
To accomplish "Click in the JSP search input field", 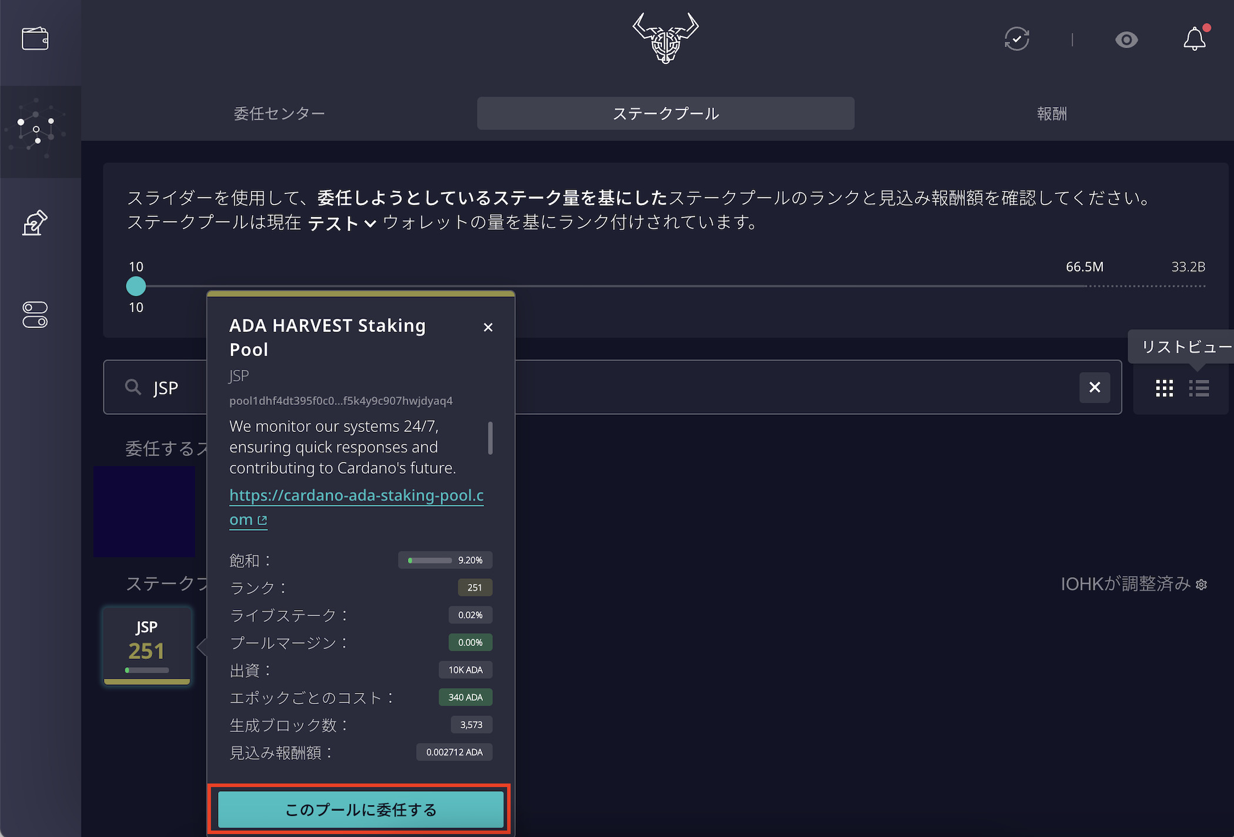I will pyautogui.click(x=612, y=387).
